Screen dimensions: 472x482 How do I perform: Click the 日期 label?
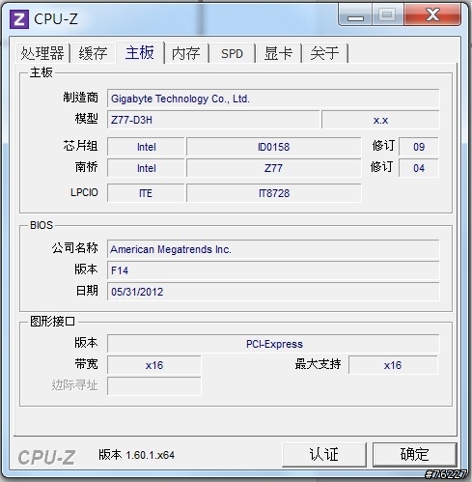tap(87, 291)
